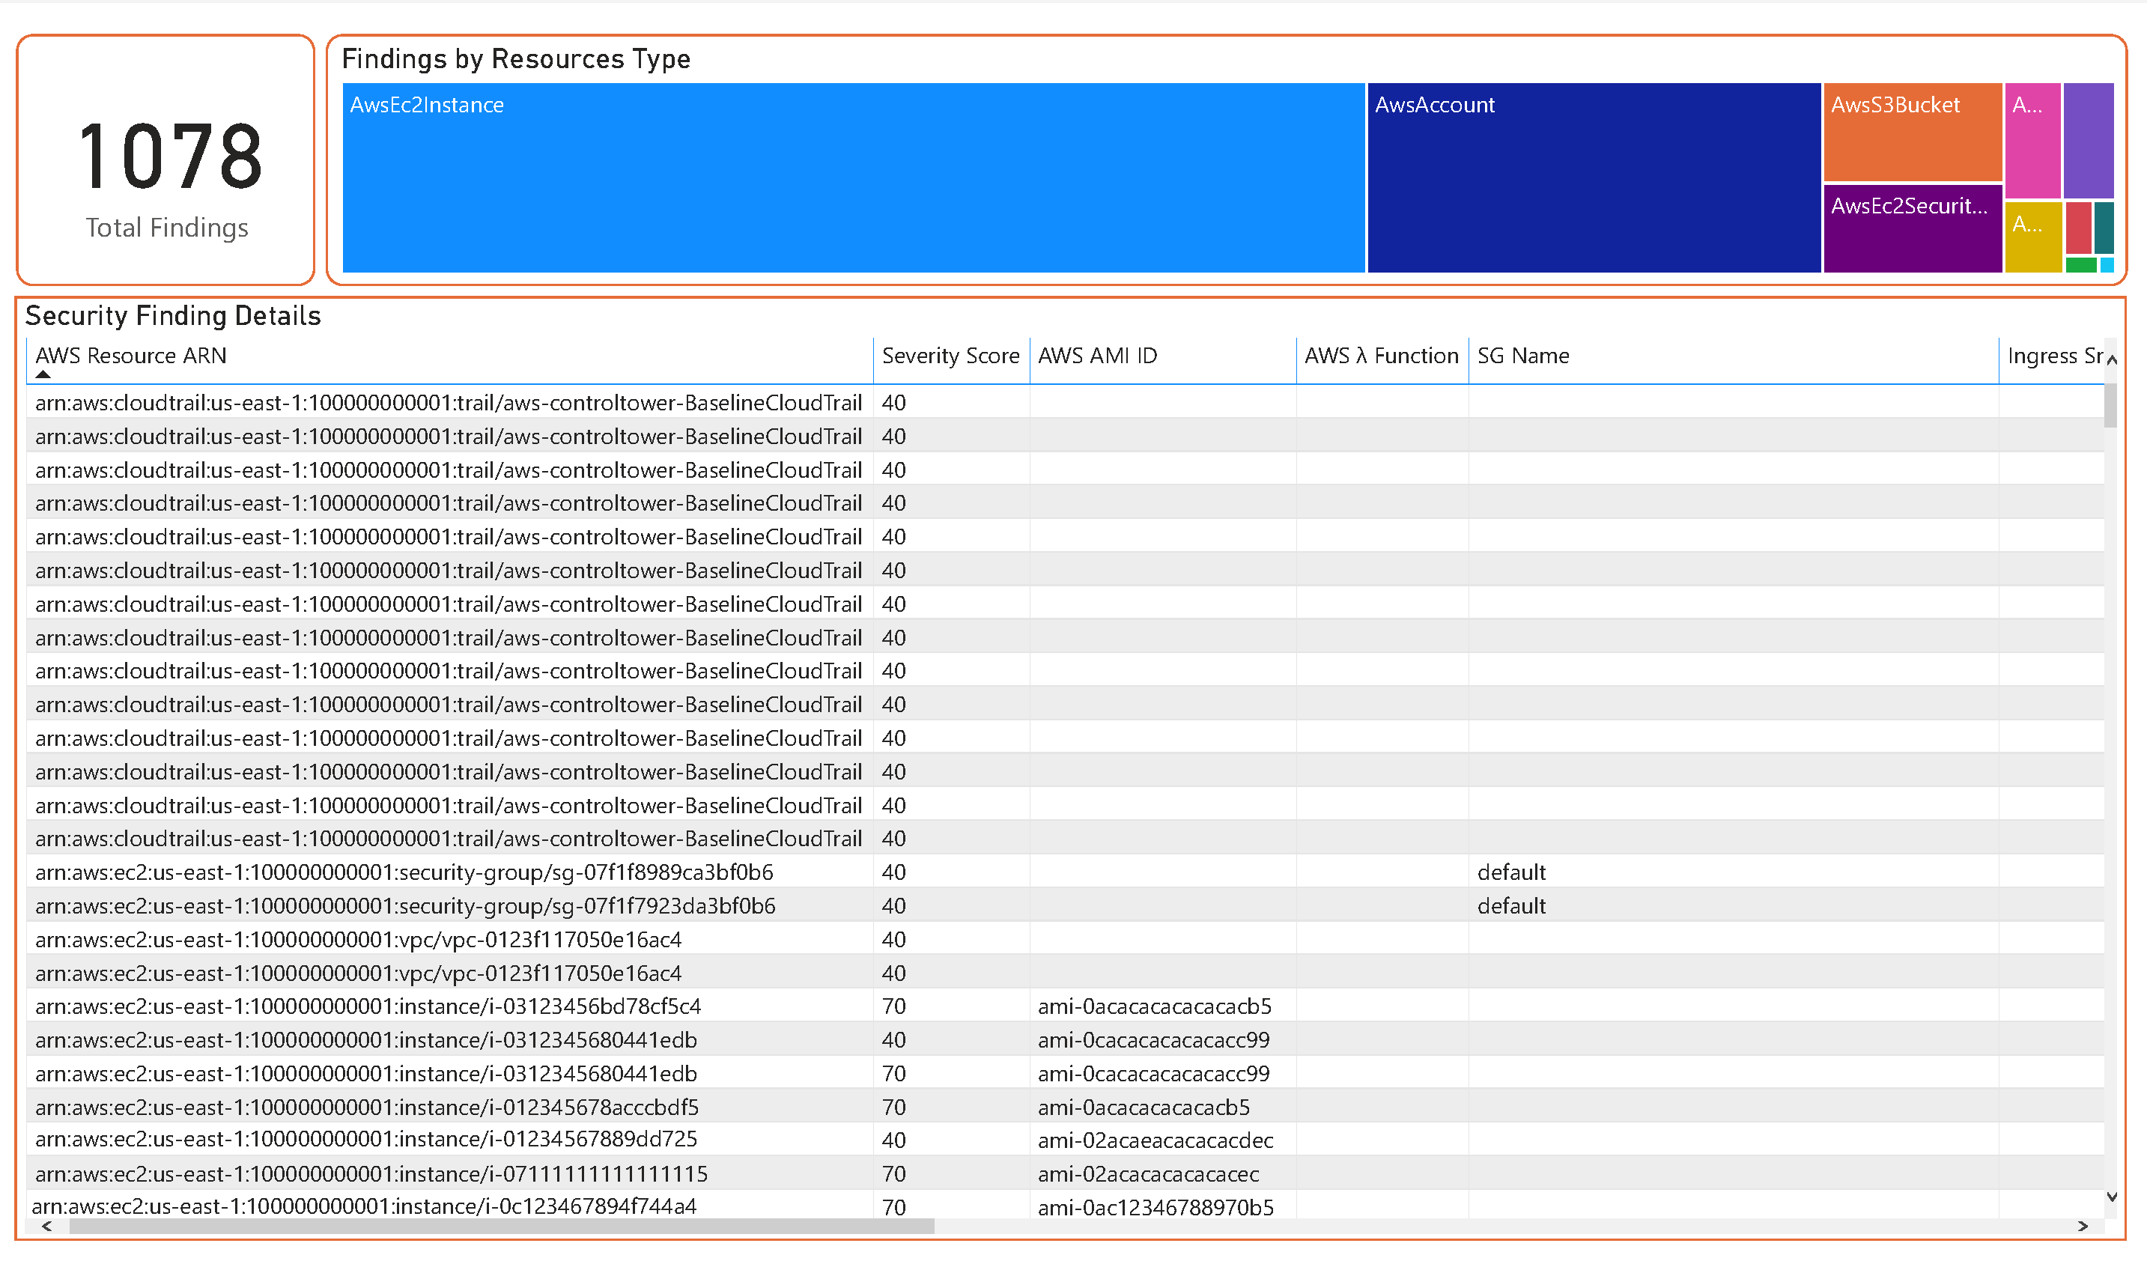Click the AWS λ Function header
2147x1273 pixels.
(1381, 356)
